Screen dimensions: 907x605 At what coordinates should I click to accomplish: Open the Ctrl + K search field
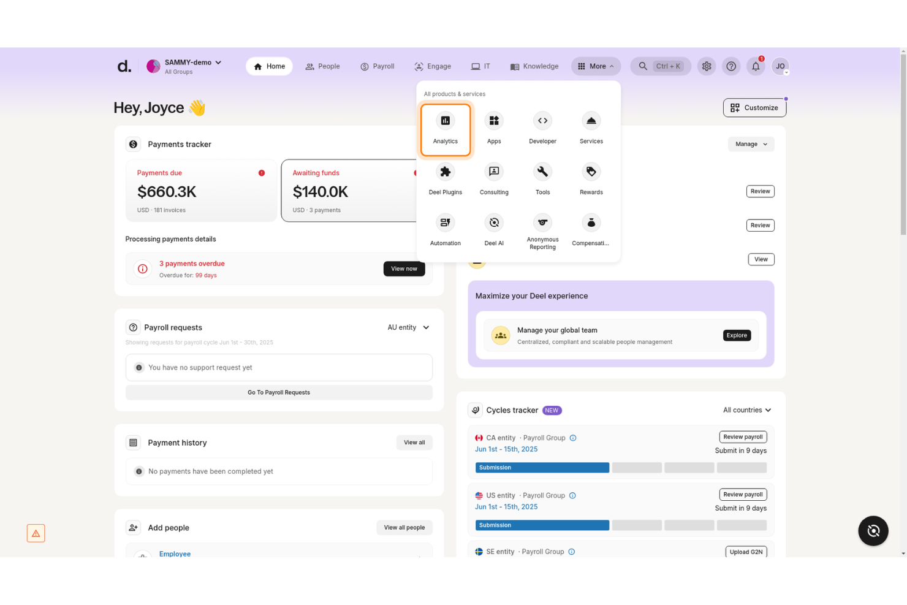[x=661, y=66]
